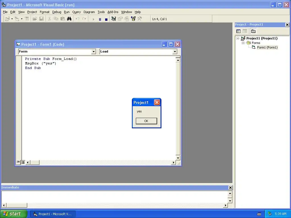Click the 5:39 AM system clock
Screen dimensions: 291x218
[x=280, y=214]
